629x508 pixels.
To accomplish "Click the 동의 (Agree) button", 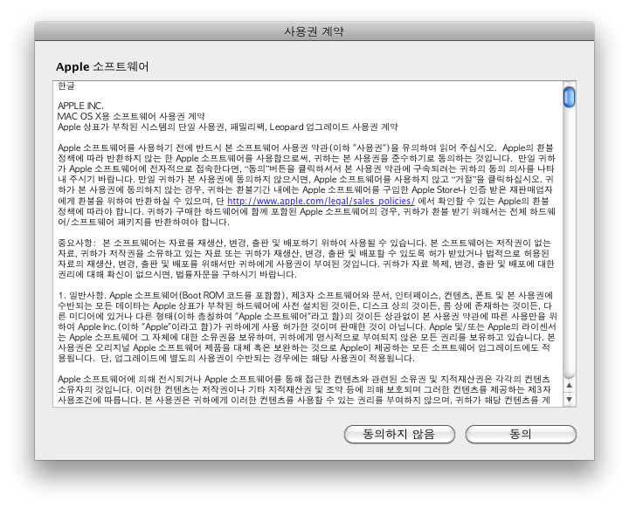I will [x=521, y=434].
